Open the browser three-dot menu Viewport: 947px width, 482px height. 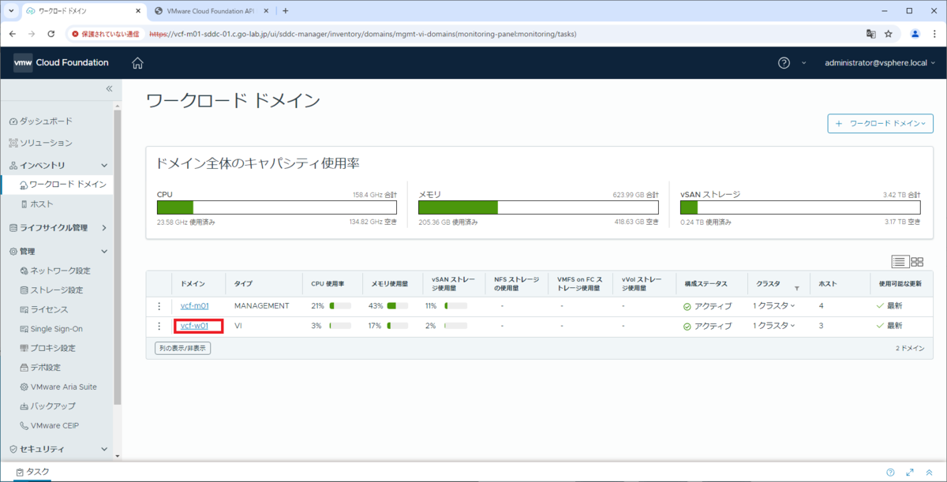tap(935, 34)
